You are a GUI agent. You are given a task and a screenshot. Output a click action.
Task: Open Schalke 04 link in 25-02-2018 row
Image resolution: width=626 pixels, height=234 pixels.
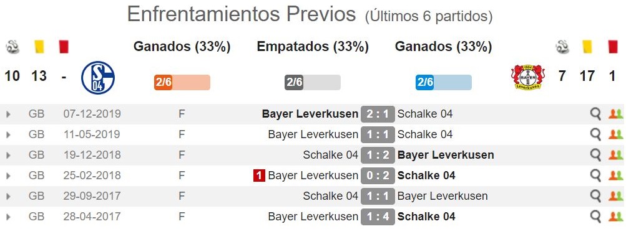tap(426, 175)
